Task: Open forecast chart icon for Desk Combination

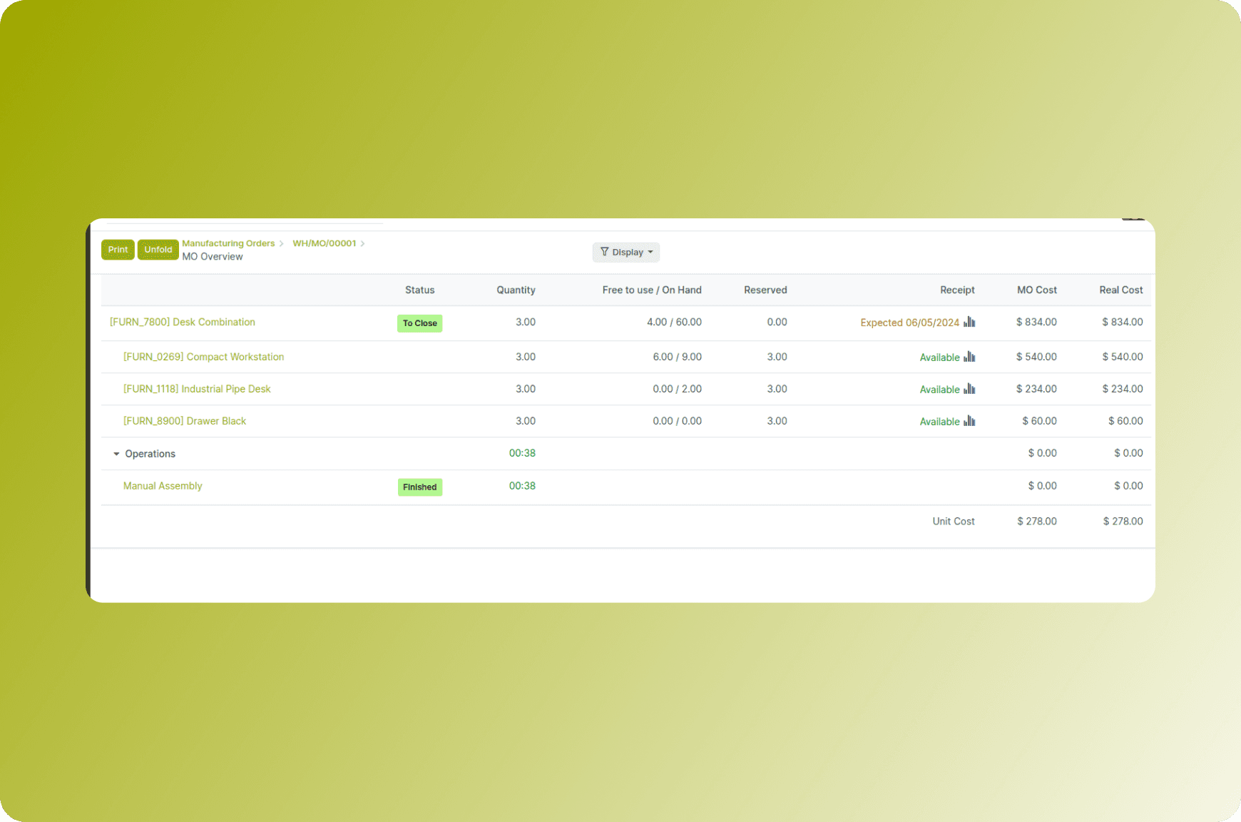Action: pyautogui.click(x=969, y=322)
